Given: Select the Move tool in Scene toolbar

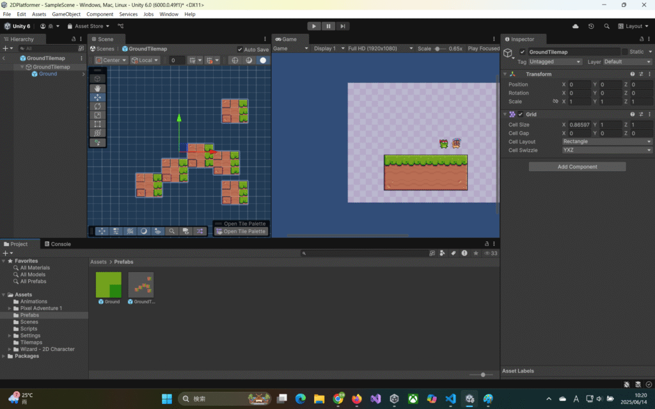Looking at the screenshot, I should [97, 97].
